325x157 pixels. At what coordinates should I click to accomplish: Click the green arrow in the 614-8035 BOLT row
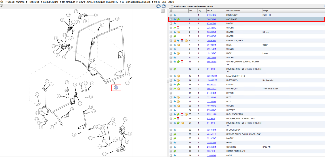[175, 69]
